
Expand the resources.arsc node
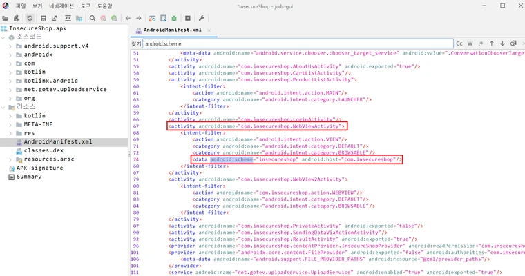click(x=10, y=159)
